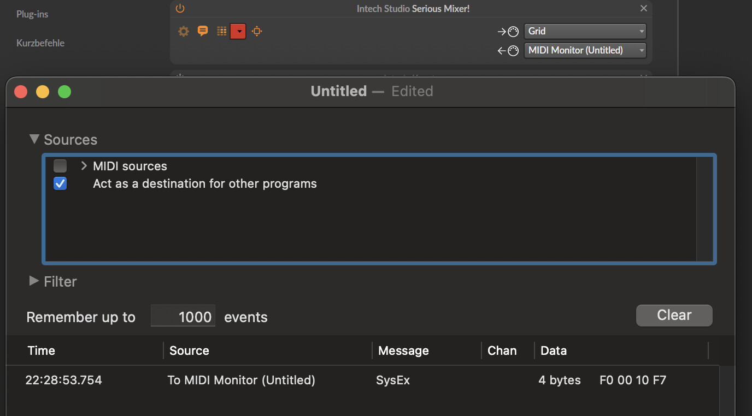Collapse the Sources section triangle
This screenshot has height=416, width=752.
34,139
